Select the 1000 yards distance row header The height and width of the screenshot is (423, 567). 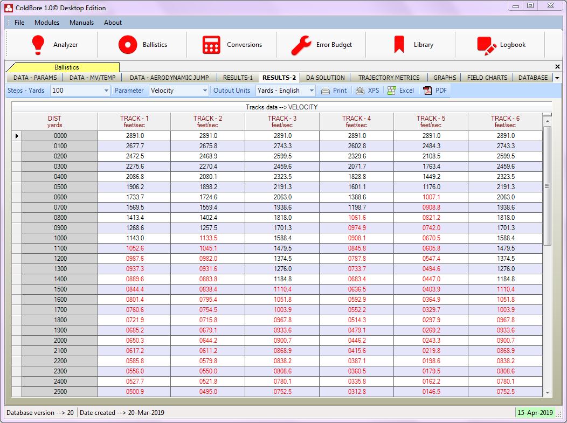coord(60,238)
